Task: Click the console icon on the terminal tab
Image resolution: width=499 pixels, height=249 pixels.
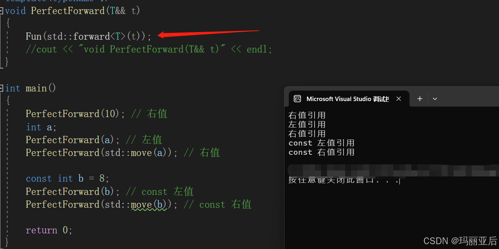Action: tap(297, 99)
